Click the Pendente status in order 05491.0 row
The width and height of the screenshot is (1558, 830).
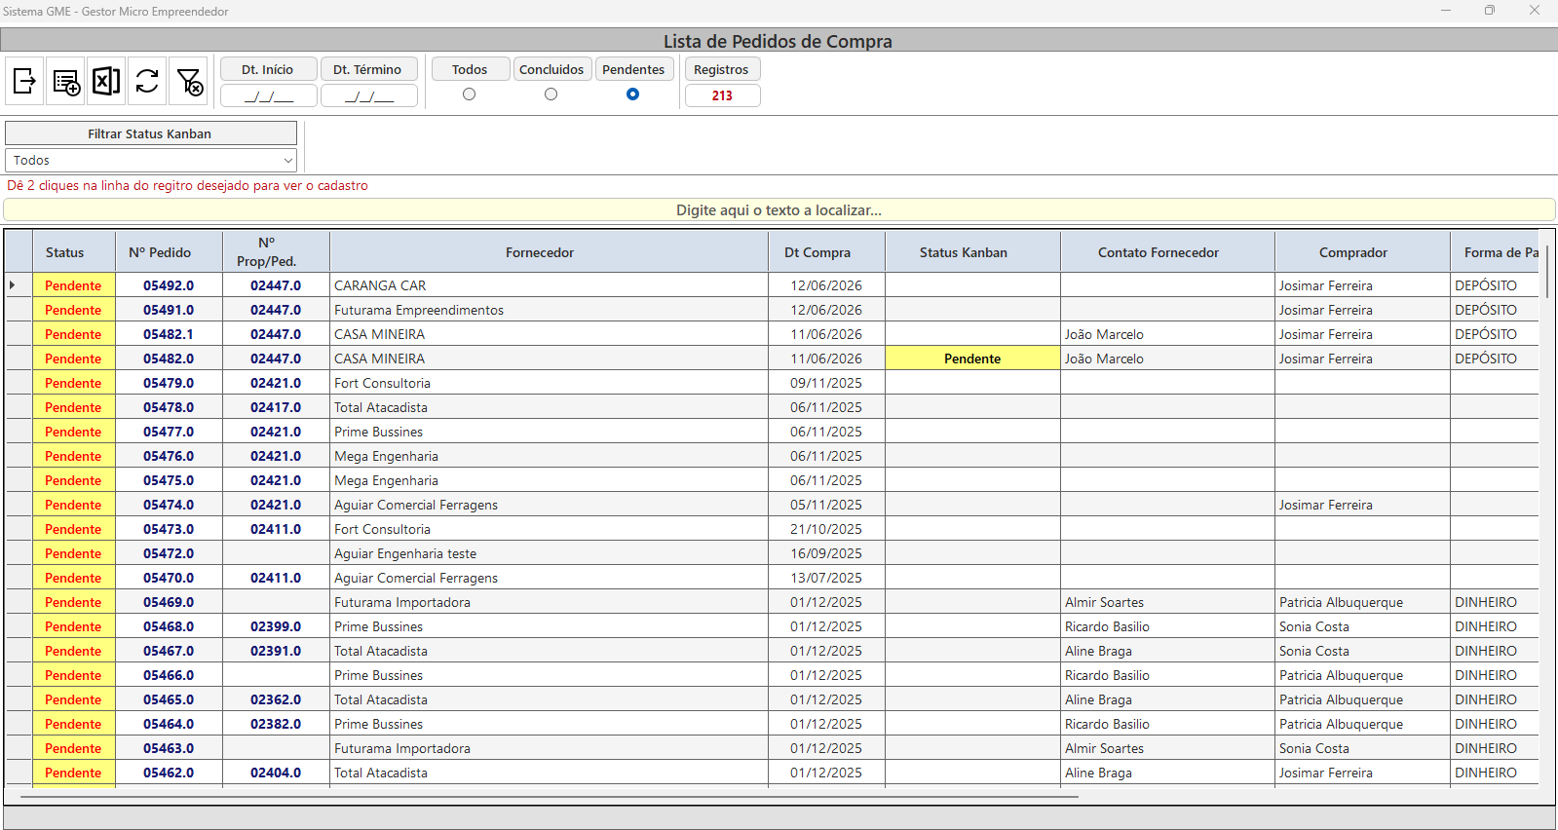[73, 310]
